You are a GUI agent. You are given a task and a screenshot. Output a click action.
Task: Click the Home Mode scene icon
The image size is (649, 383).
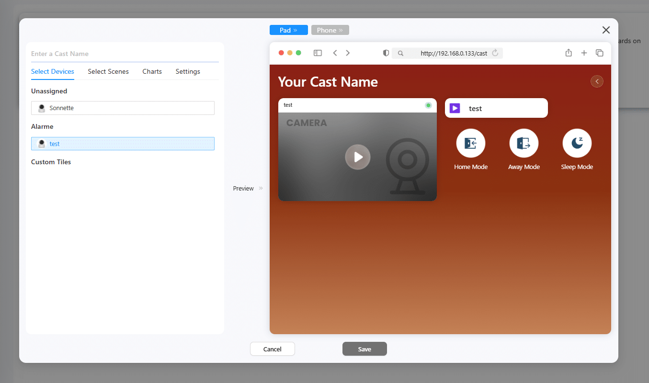[x=470, y=143]
